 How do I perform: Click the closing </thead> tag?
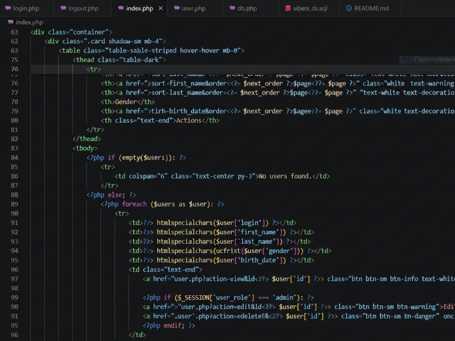[x=87, y=139]
